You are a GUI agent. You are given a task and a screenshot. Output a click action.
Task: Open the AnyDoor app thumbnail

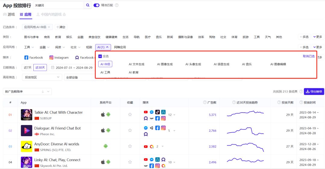pyautogui.click(x=26, y=146)
